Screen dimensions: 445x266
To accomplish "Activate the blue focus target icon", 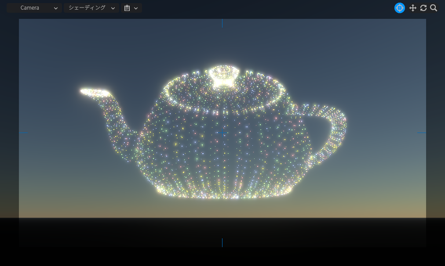I will [x=399, y=8].
